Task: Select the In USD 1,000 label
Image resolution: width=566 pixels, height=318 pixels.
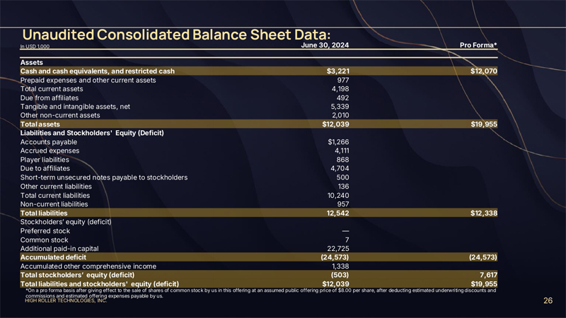Action: [x=35, y=47]
